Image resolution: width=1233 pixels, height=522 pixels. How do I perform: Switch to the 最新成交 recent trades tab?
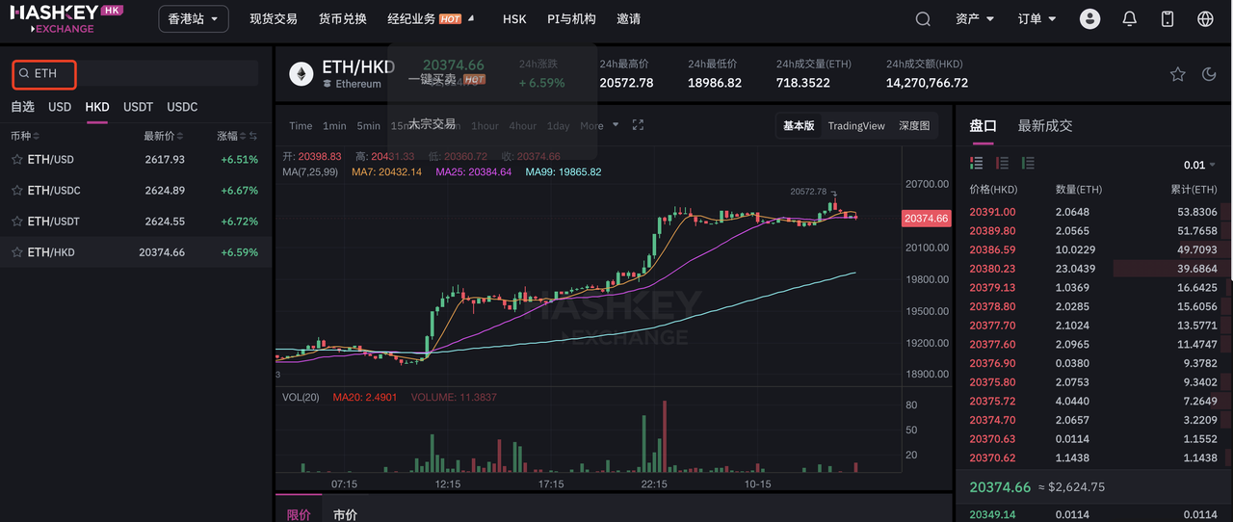[1044, 126]
